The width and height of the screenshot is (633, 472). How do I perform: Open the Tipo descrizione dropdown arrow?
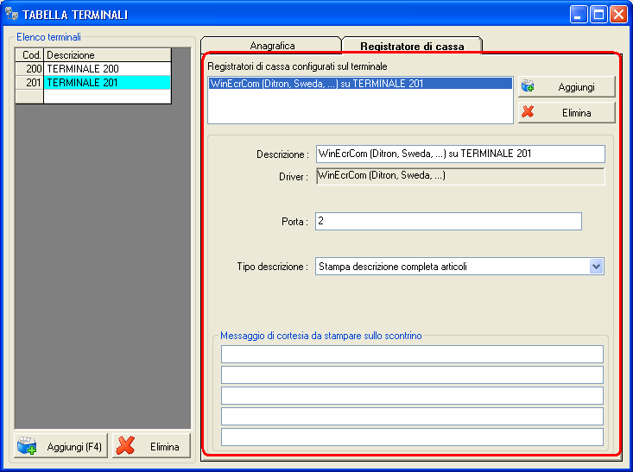point(596,267)
